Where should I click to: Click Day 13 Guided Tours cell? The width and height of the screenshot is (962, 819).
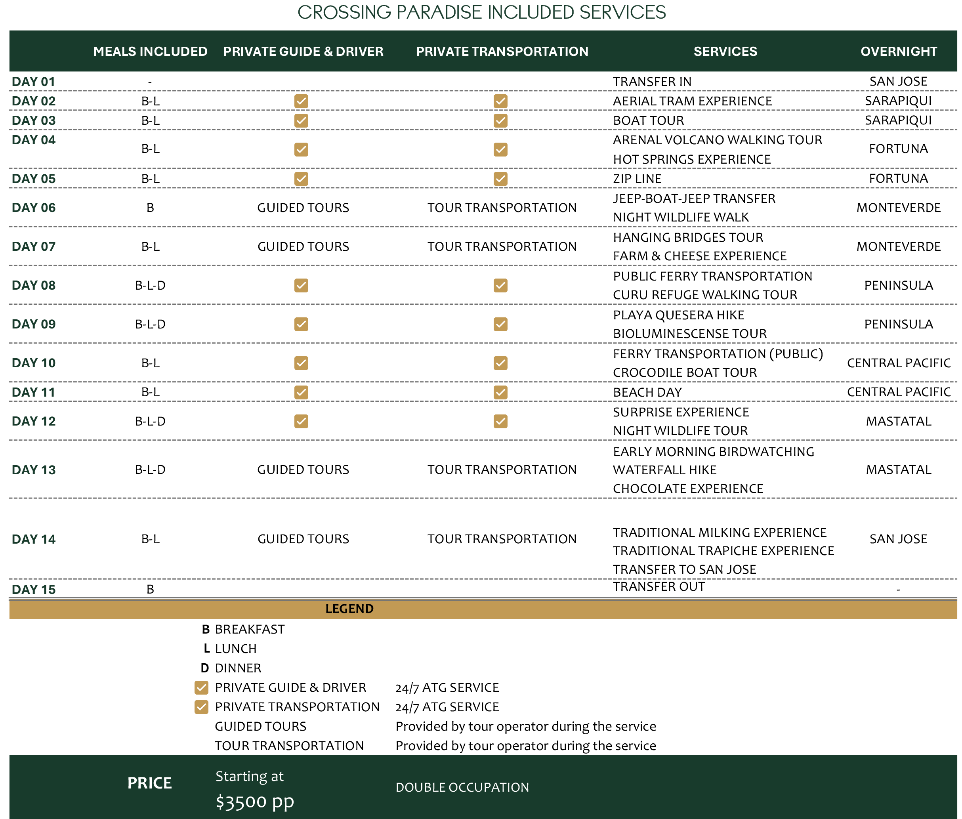click(x=303, y=470)
